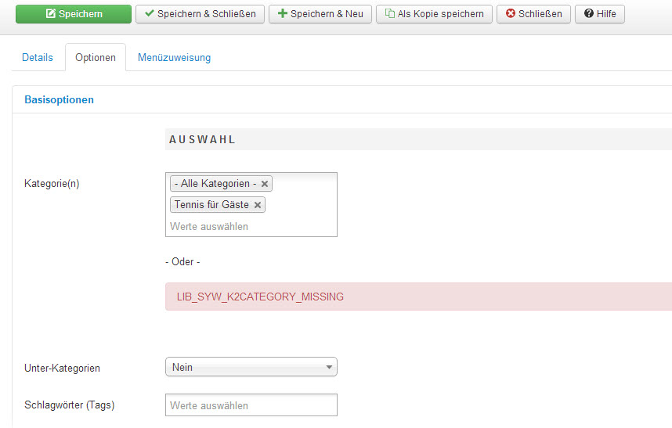
Task: Click the plus icon on Speichern & Neu
Action: [283, 14]
